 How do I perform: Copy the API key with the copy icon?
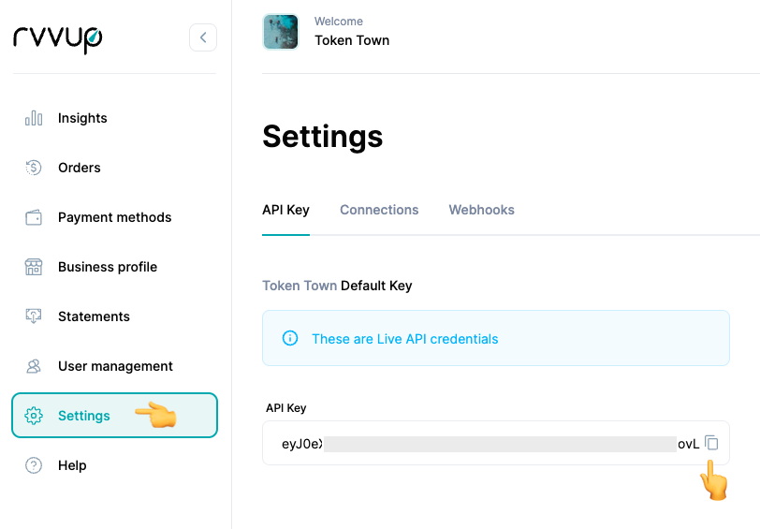pyautogui.click(x=711, y=443)
